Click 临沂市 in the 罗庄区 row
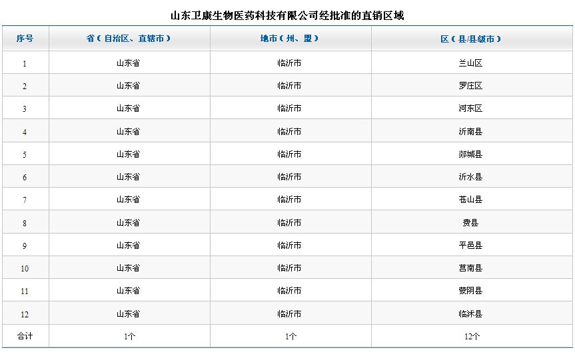The width and height of the screenshot is (575, 354). pyautogui.click(x=289, y=86)
